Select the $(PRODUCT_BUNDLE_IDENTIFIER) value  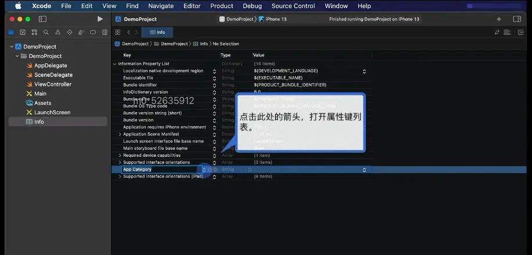[x=290, y=85]
